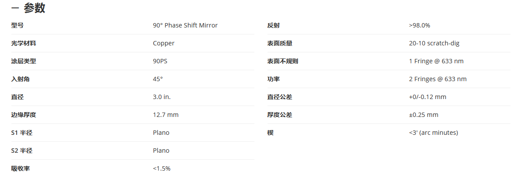Select the 边缘厚度 value 12.7 mm
This screenshot has height=185, width=521.
[165, 115]
